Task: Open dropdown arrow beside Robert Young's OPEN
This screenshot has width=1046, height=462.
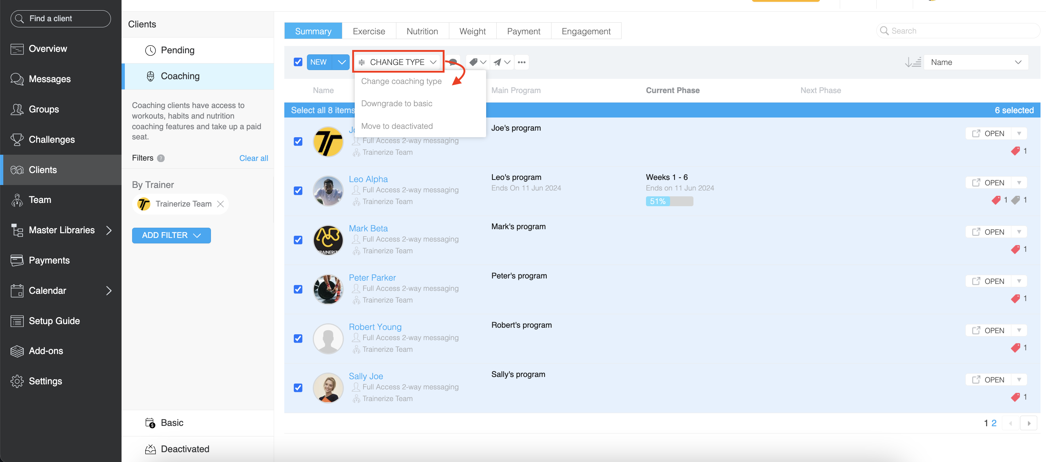Action: coord(1019,331)
